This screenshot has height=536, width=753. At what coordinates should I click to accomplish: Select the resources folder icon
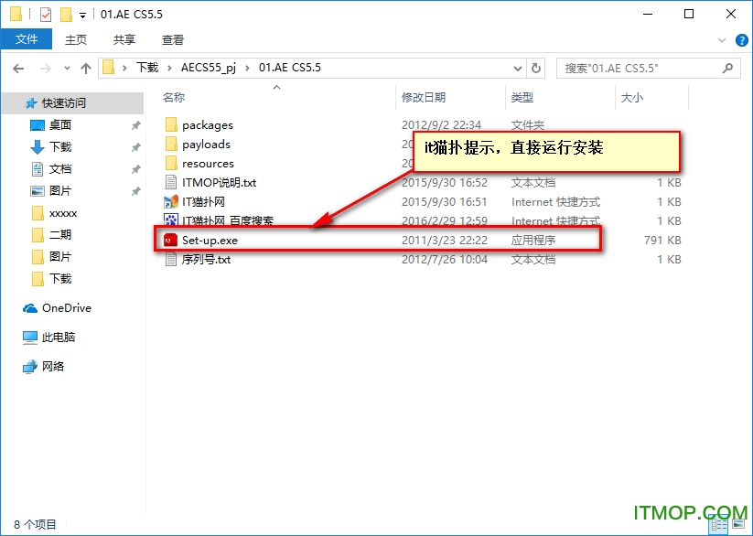[171, 164]
